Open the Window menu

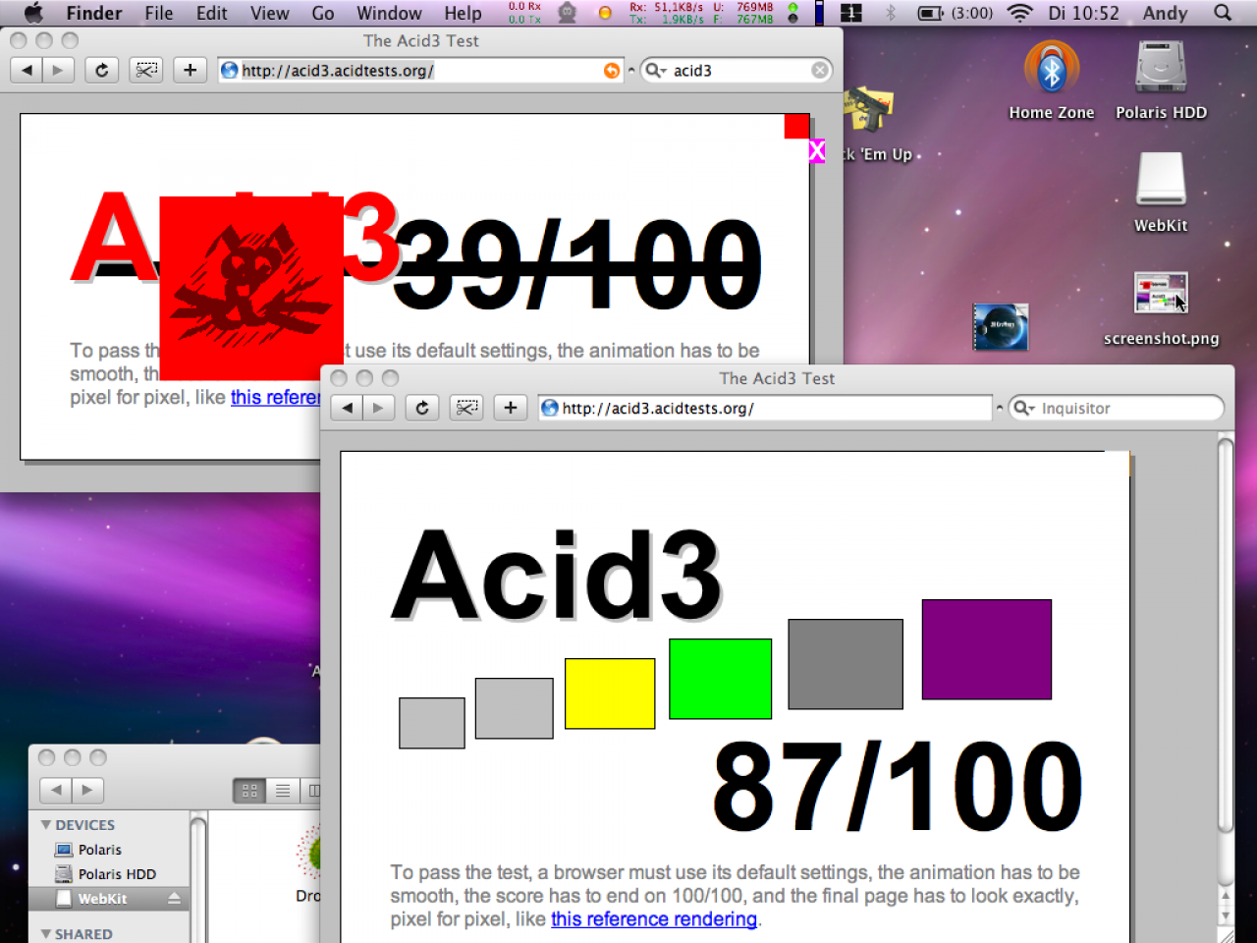point(389,13)
